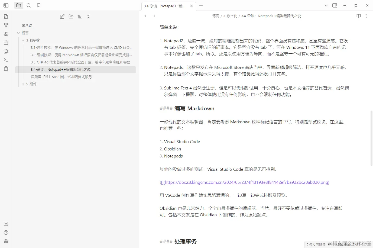The width and height of the screenshot is (373, 248).
Task: Open note more options menu
Action: pyautogui.click(x=366, y=16)
